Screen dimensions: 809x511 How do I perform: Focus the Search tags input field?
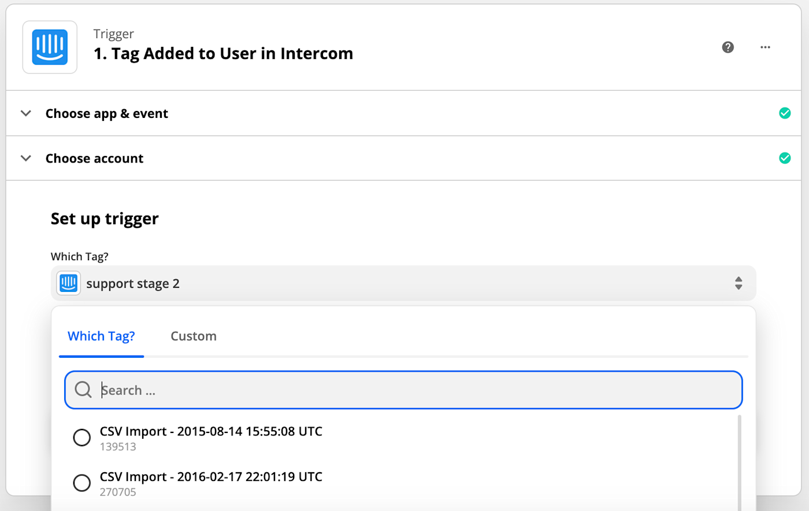click(x=403, y=390)
